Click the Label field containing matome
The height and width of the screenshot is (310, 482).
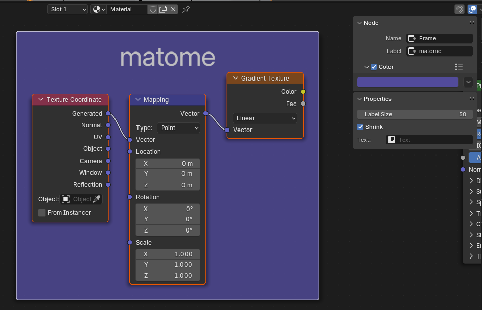440,51
